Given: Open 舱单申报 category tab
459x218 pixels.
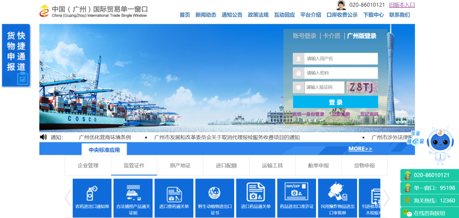Looking at the screenshot, I should [318, 165].
